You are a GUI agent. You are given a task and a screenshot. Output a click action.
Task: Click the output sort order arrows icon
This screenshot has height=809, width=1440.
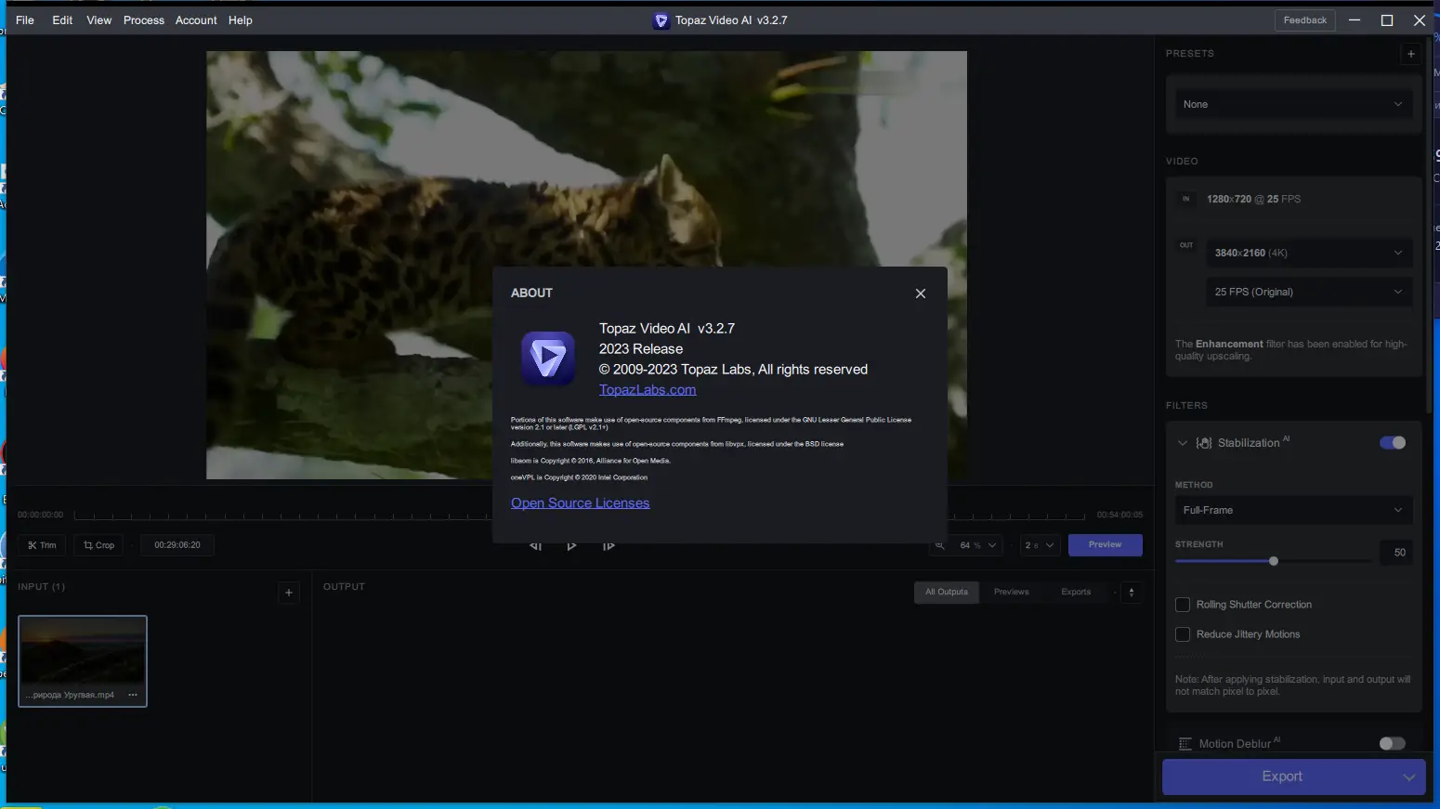coord(1132,593)
